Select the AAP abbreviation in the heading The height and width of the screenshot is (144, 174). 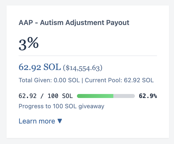(26, 23)
